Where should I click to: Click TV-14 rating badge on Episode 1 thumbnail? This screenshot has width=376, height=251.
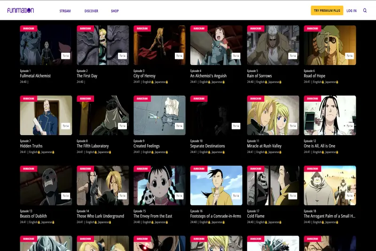[x=66, y=56]
